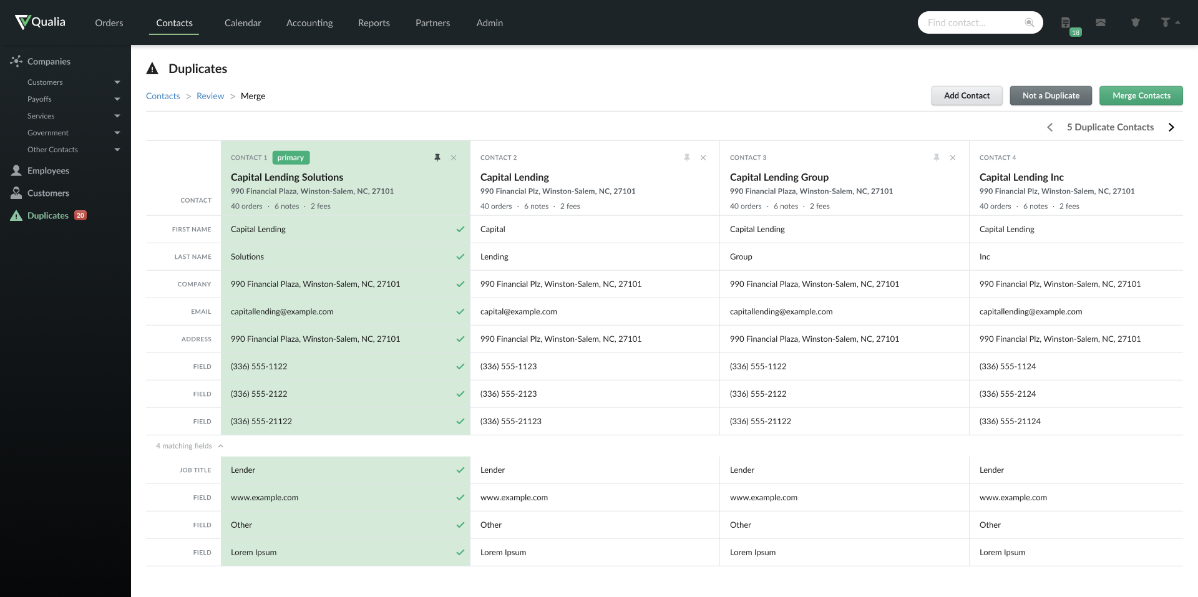The height and width of the screenshot is (597, 1198).
Task: Click the Add Contact button
Action: (x=967, y=95)
